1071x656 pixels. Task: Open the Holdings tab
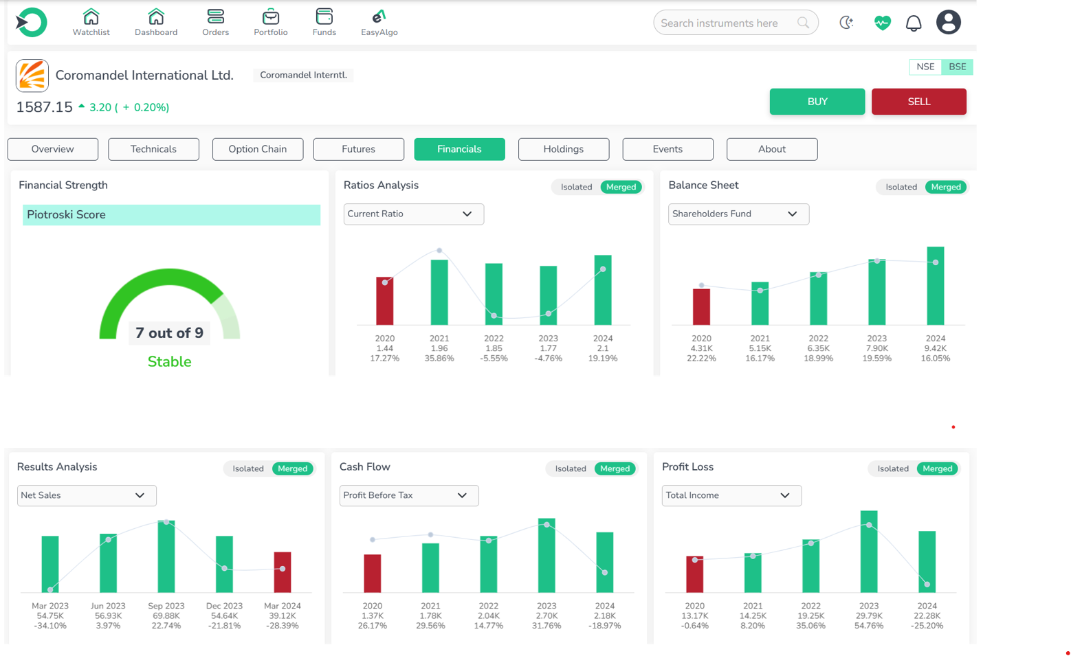(x=564, y=149)
